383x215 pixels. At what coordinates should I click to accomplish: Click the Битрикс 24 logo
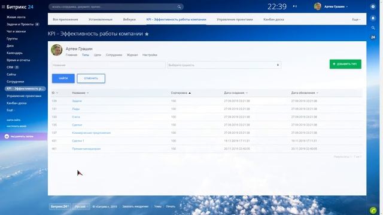[20, 7]
